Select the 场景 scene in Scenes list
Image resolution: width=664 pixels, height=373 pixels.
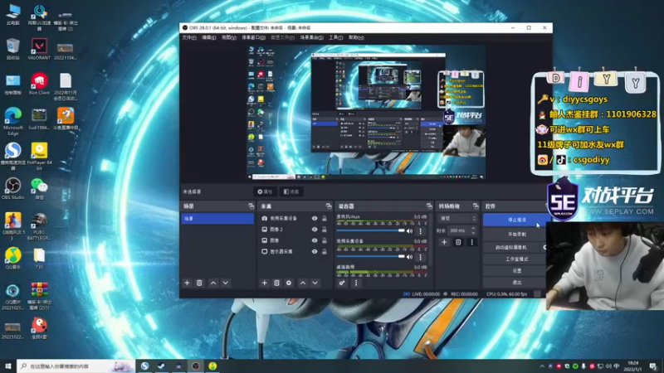(217, 218)
